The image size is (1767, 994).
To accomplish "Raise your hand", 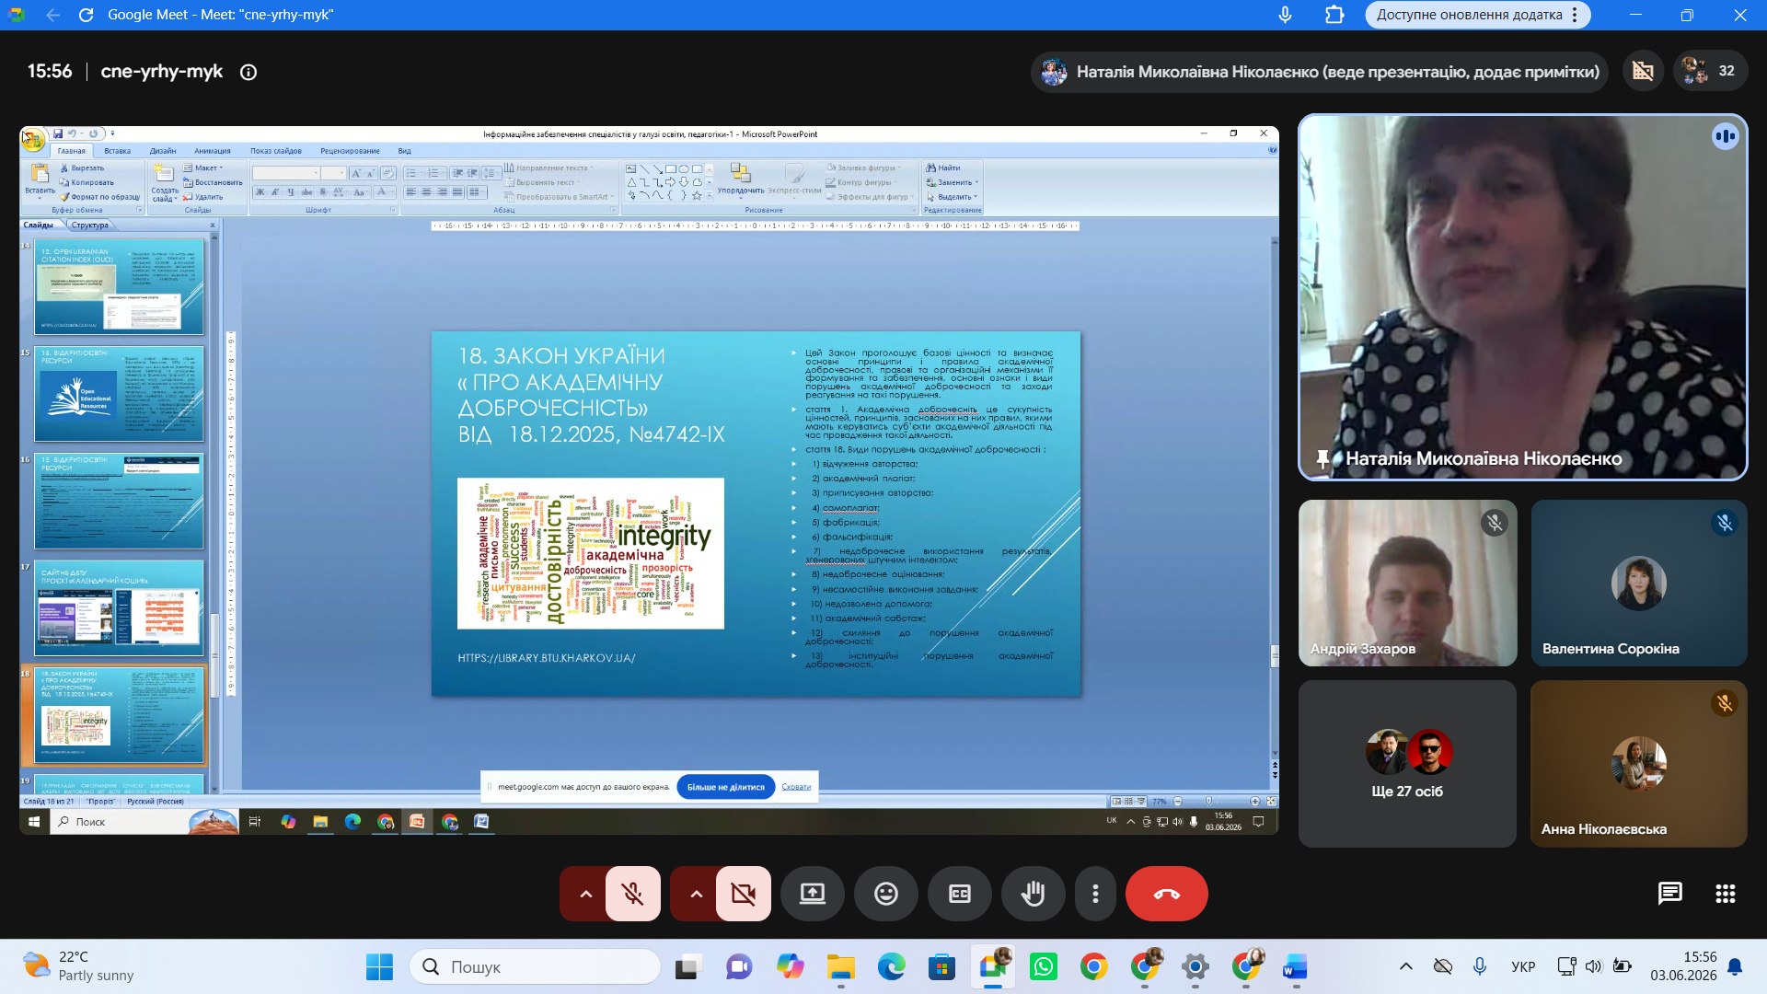I will coord(1034,894).
